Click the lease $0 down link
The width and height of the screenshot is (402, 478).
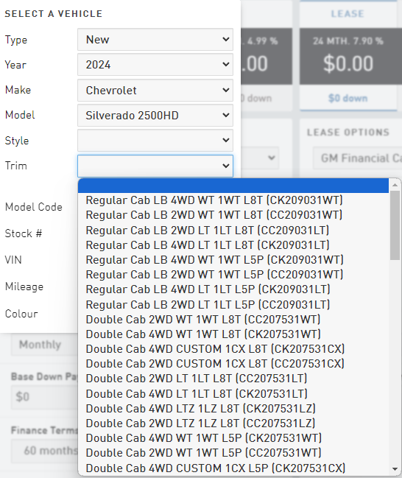[x=348, y=98]
